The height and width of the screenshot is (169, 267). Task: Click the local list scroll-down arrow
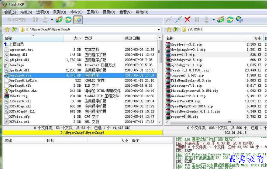pyautogui.click(x=160, y=122)
